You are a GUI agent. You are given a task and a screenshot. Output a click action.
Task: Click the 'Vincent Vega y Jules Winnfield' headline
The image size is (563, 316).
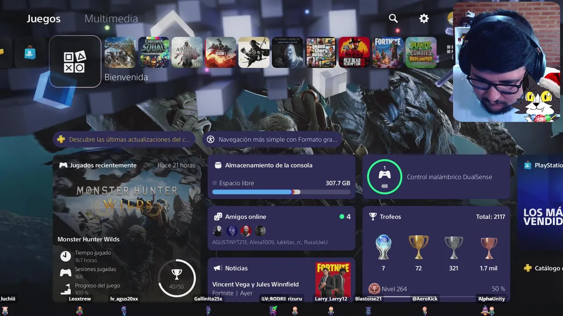[x=256, y=284]
